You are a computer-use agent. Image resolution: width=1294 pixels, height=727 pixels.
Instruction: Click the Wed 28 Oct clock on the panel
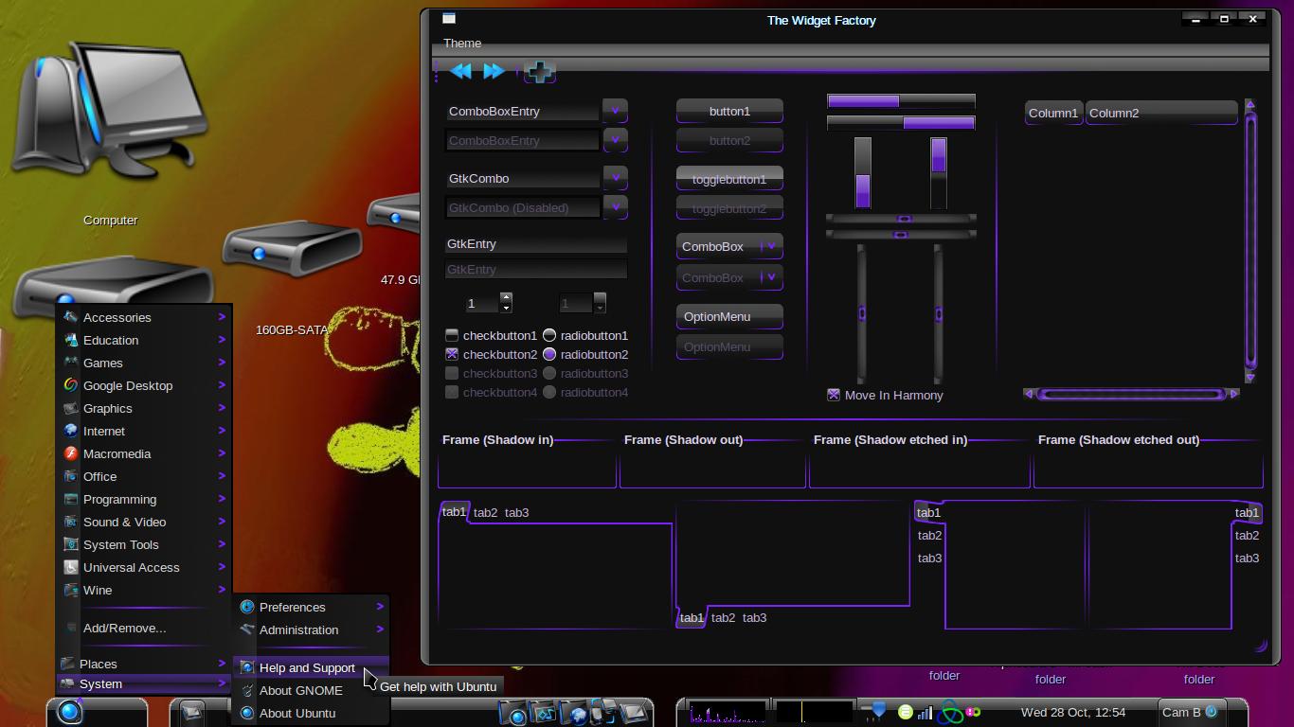[1073, 712]
